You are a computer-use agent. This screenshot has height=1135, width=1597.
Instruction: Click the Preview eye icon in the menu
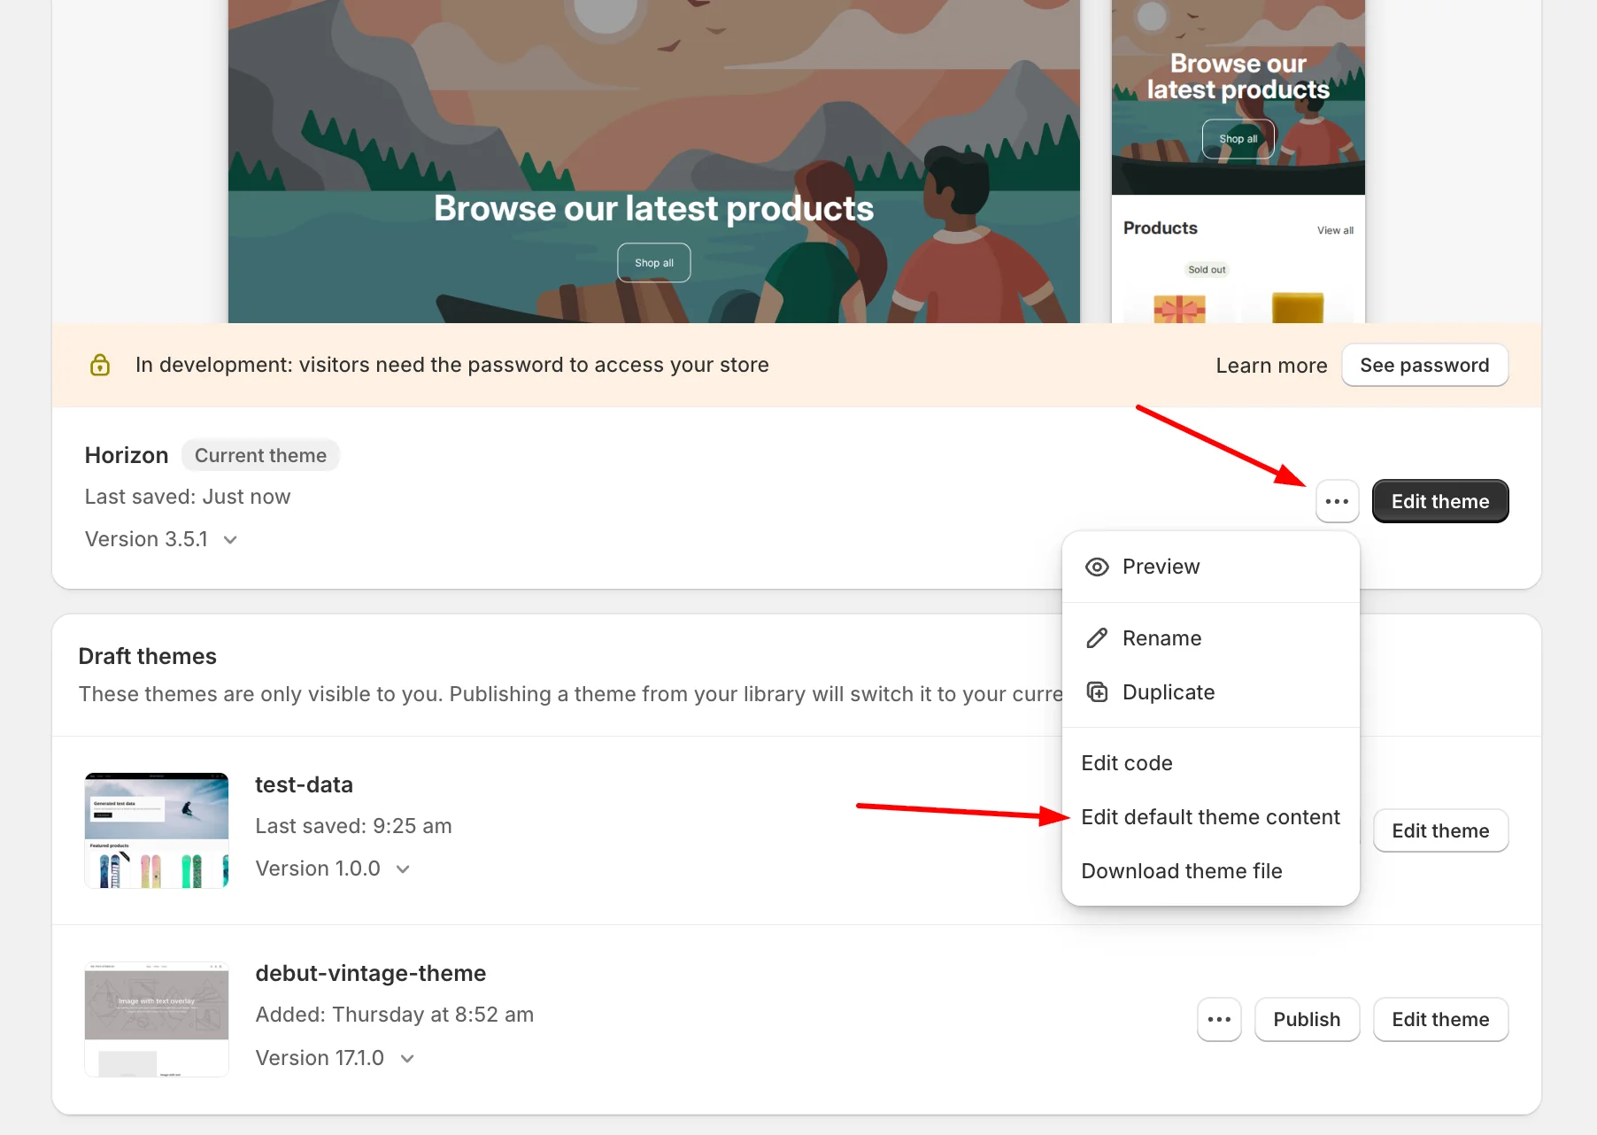[1097, 567]
